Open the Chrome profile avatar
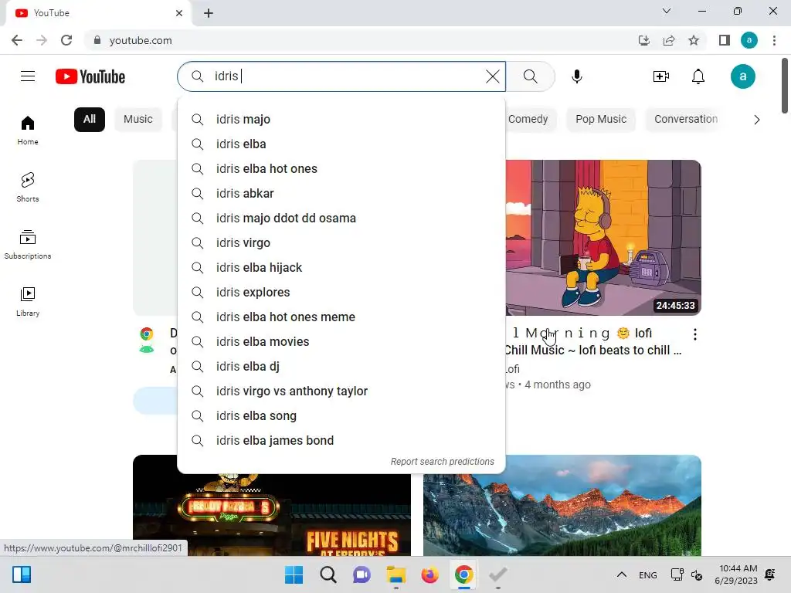This screenshot has width=791, height=593. (749, 40)
